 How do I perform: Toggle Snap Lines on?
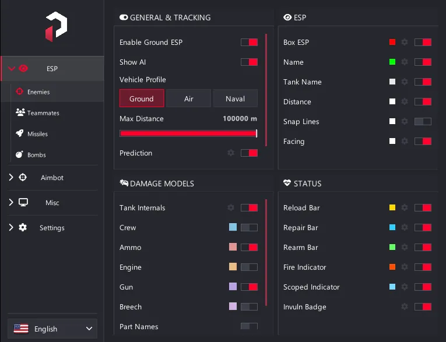click(x=423, y=121)
